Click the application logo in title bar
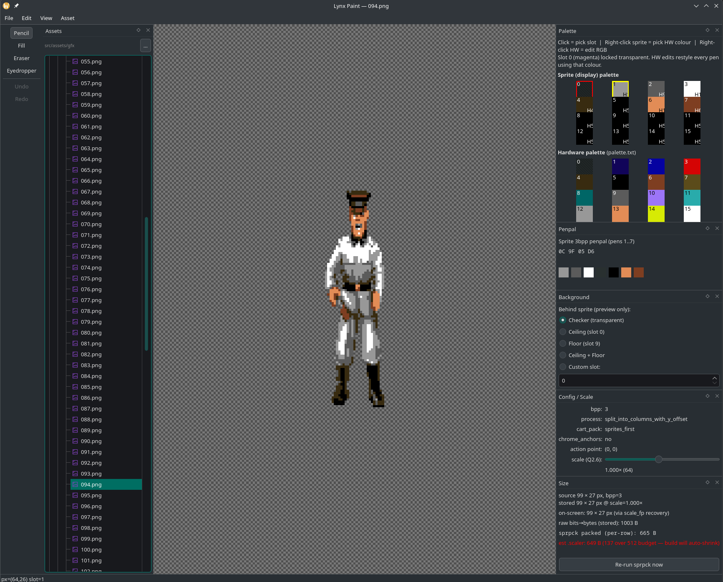723x582 pixels. pos(6,6)
